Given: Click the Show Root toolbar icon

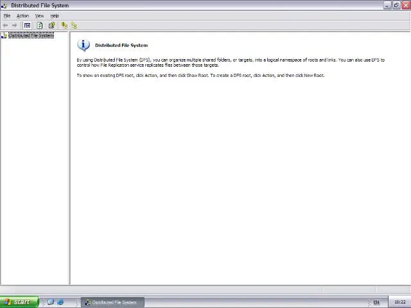Looking at the screenshot, I should pos(74,26).
